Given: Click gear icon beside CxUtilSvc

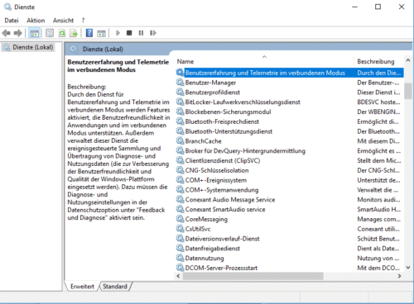Looking at the screenshot, I should point(180,229).
